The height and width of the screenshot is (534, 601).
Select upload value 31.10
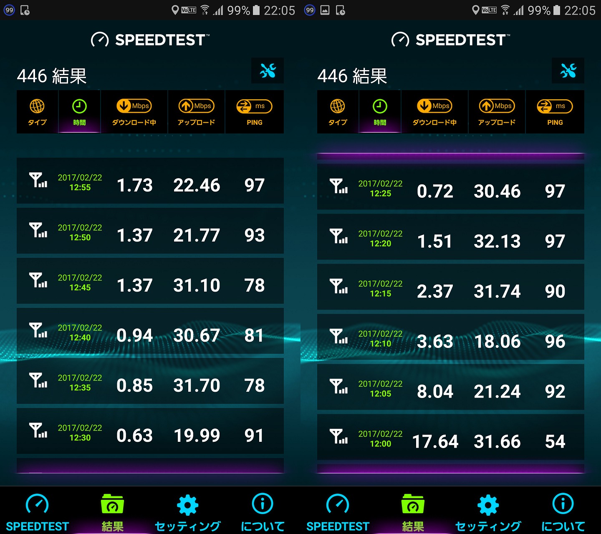pos(197,285)
